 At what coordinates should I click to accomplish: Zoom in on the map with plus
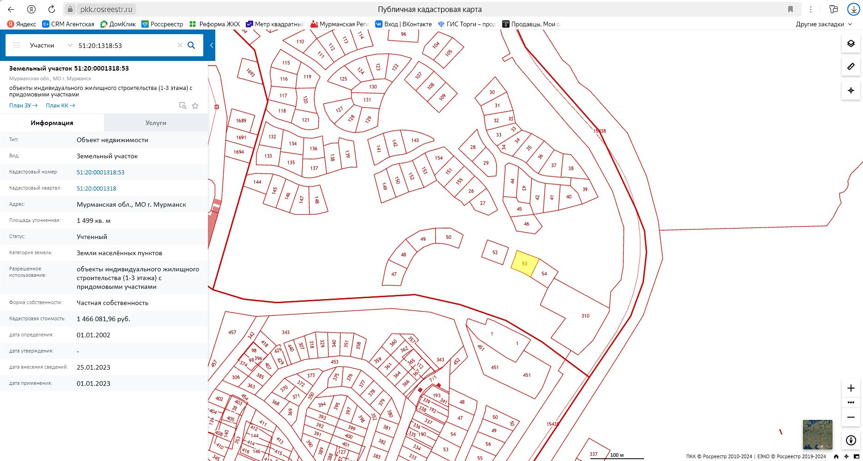pos(851,388)
